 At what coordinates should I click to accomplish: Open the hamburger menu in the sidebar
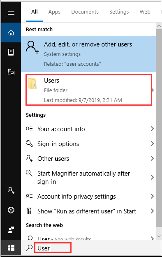[x=11, y=13]
